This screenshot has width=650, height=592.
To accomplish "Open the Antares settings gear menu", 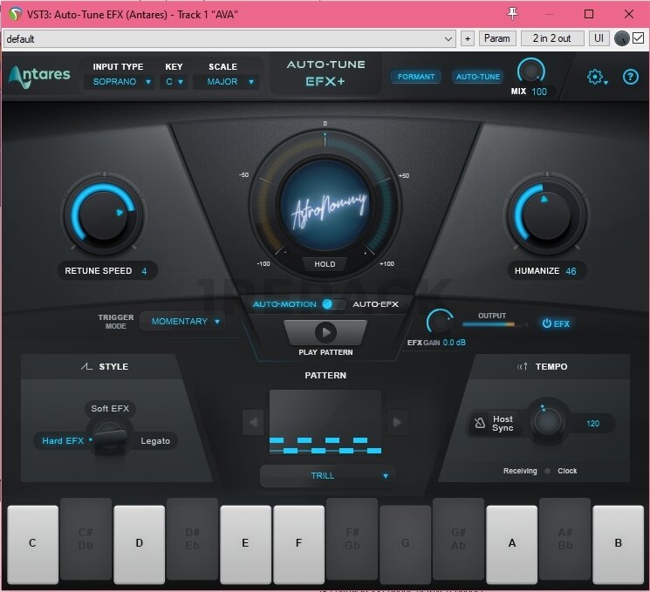I will (596, 77).
